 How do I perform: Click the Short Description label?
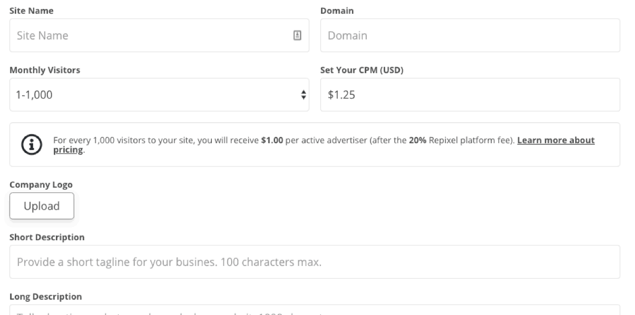[x=47, y=237]
